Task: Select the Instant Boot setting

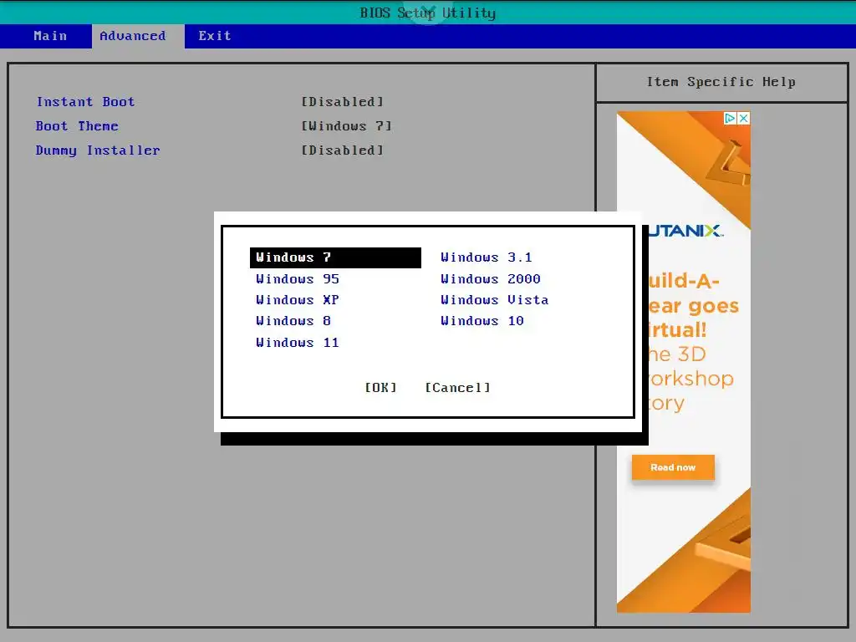Action: (x=86, y=102)
